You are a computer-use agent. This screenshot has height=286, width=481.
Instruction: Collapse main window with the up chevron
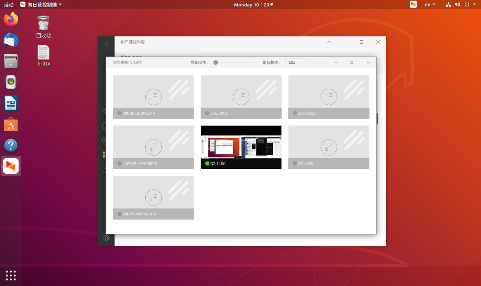[329, 42]
